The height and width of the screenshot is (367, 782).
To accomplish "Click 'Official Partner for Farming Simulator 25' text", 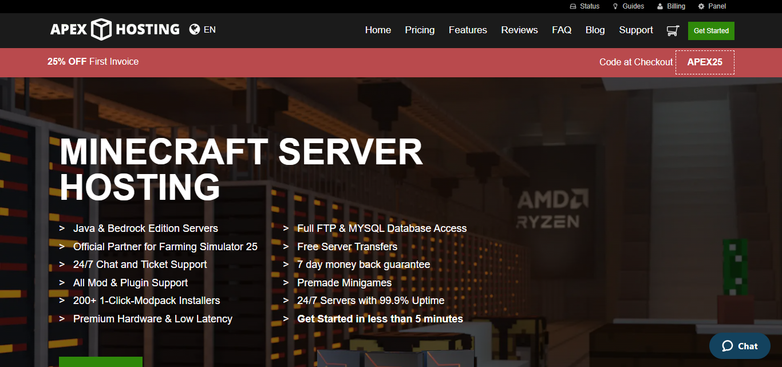I will 165,247.
